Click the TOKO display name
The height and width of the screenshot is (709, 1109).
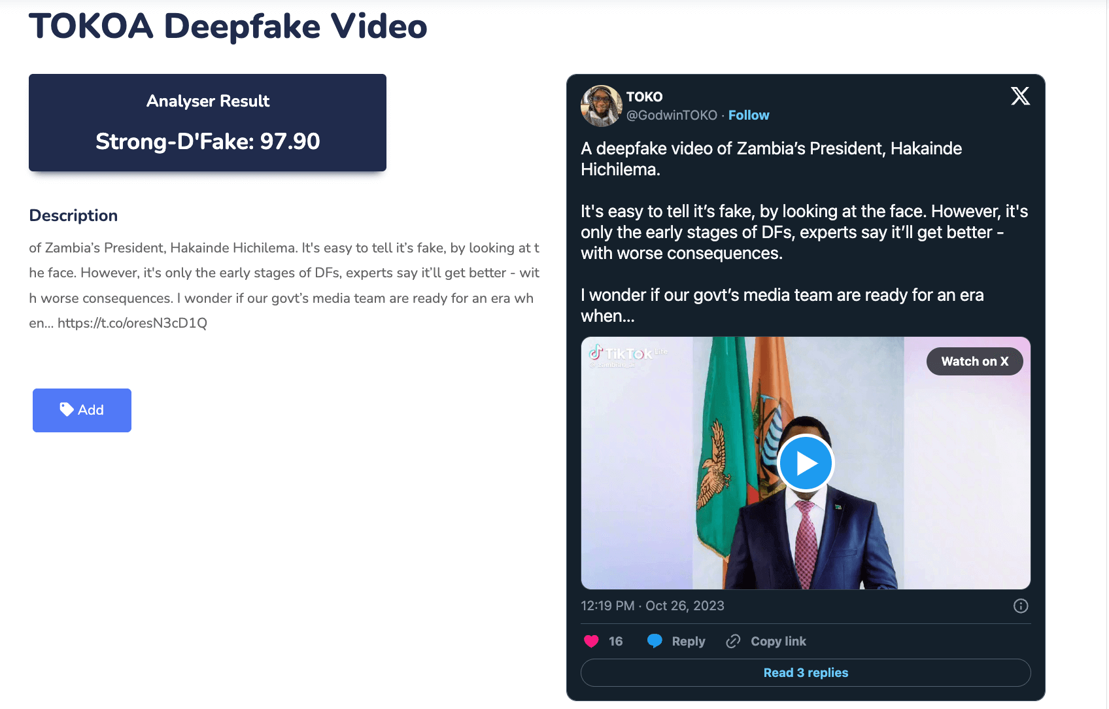pos(645,97)
